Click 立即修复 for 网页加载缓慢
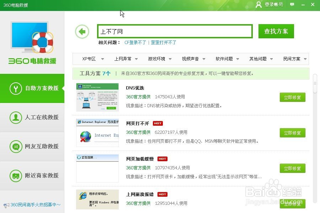Image resolution: width=320 pixels, height=213 pixels. click(293, 168)
